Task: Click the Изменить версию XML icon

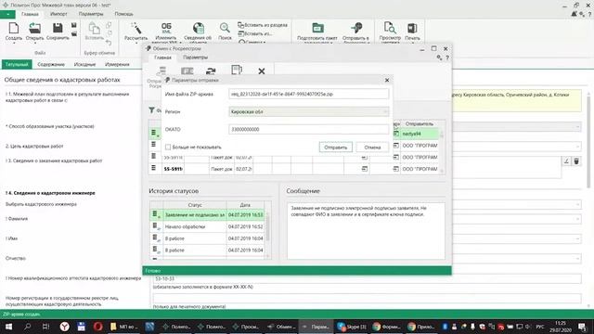Action: tap(166, 29)
